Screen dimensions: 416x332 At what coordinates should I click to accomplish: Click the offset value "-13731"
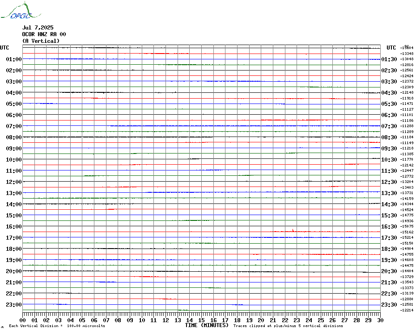407,193
